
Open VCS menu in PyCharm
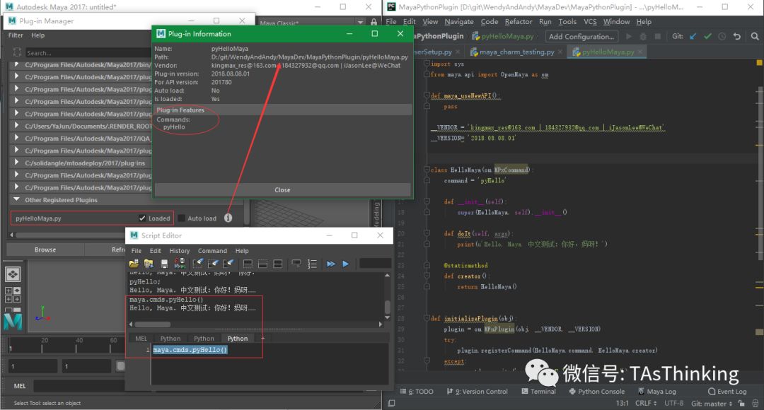(x=590, y=22)
